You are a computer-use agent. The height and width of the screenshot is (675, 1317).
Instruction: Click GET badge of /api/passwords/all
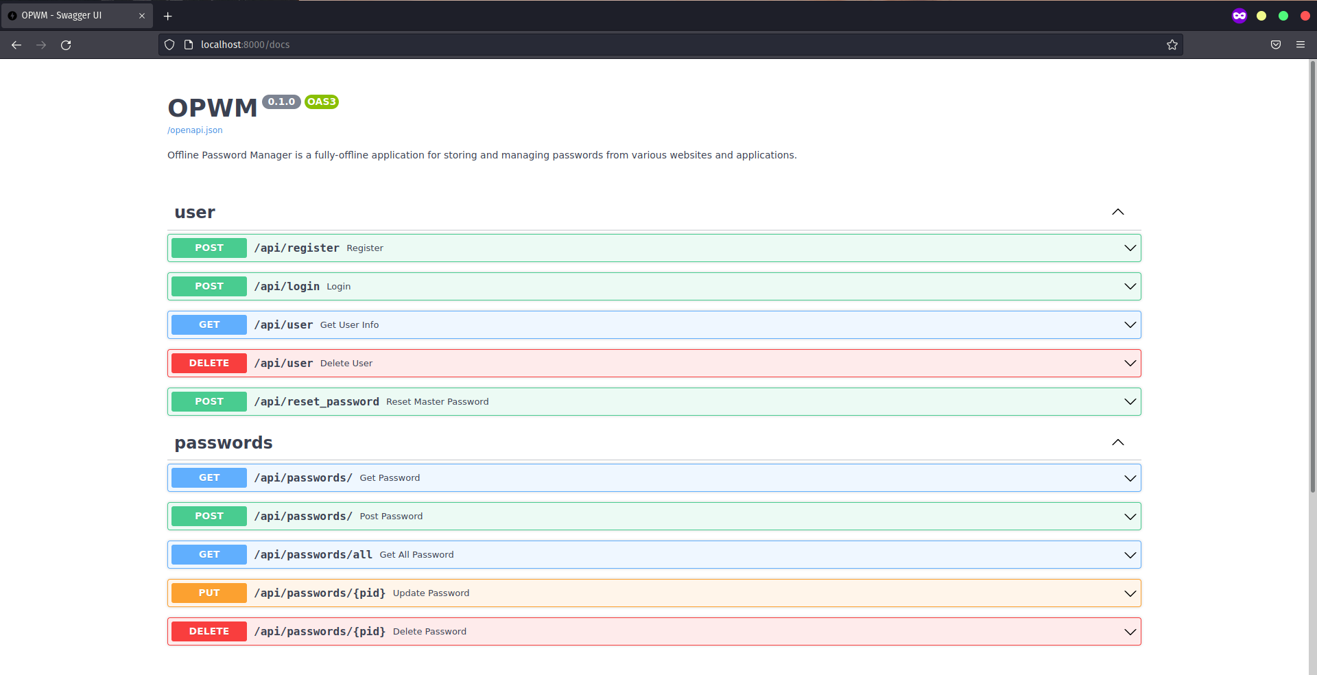coord(209,554)
